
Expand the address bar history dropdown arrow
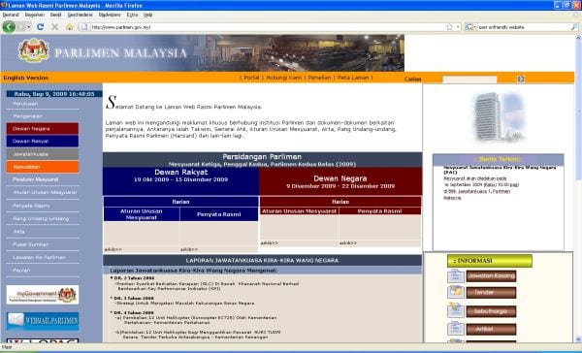click(x=458, y=27)
